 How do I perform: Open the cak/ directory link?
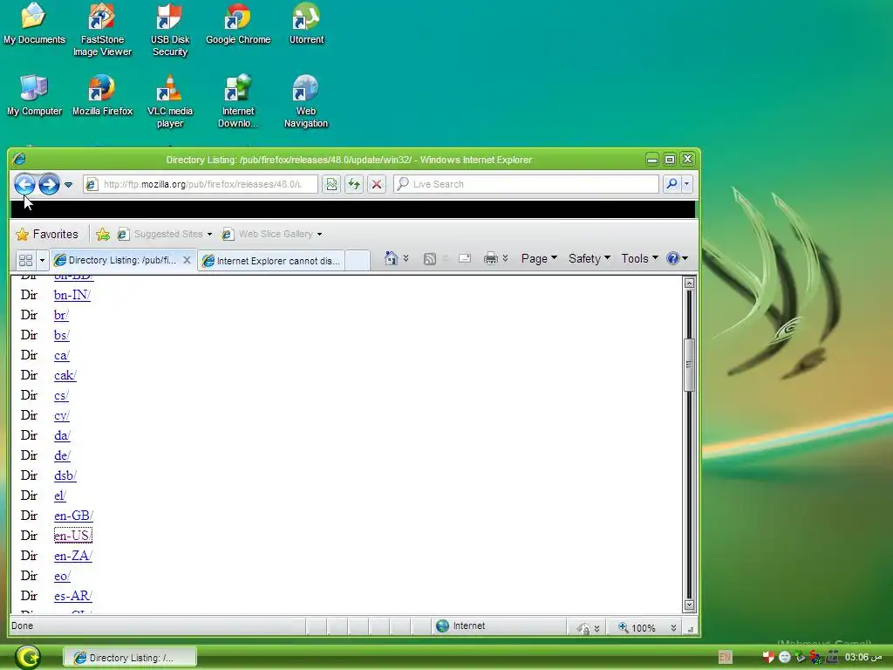(65, 375)
